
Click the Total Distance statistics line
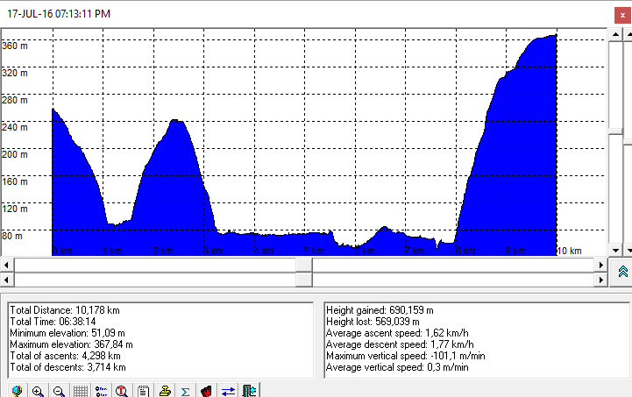point(53,309)
